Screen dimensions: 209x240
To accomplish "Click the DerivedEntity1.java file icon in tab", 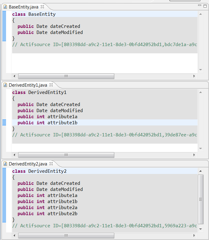I will tap(5, 85).
